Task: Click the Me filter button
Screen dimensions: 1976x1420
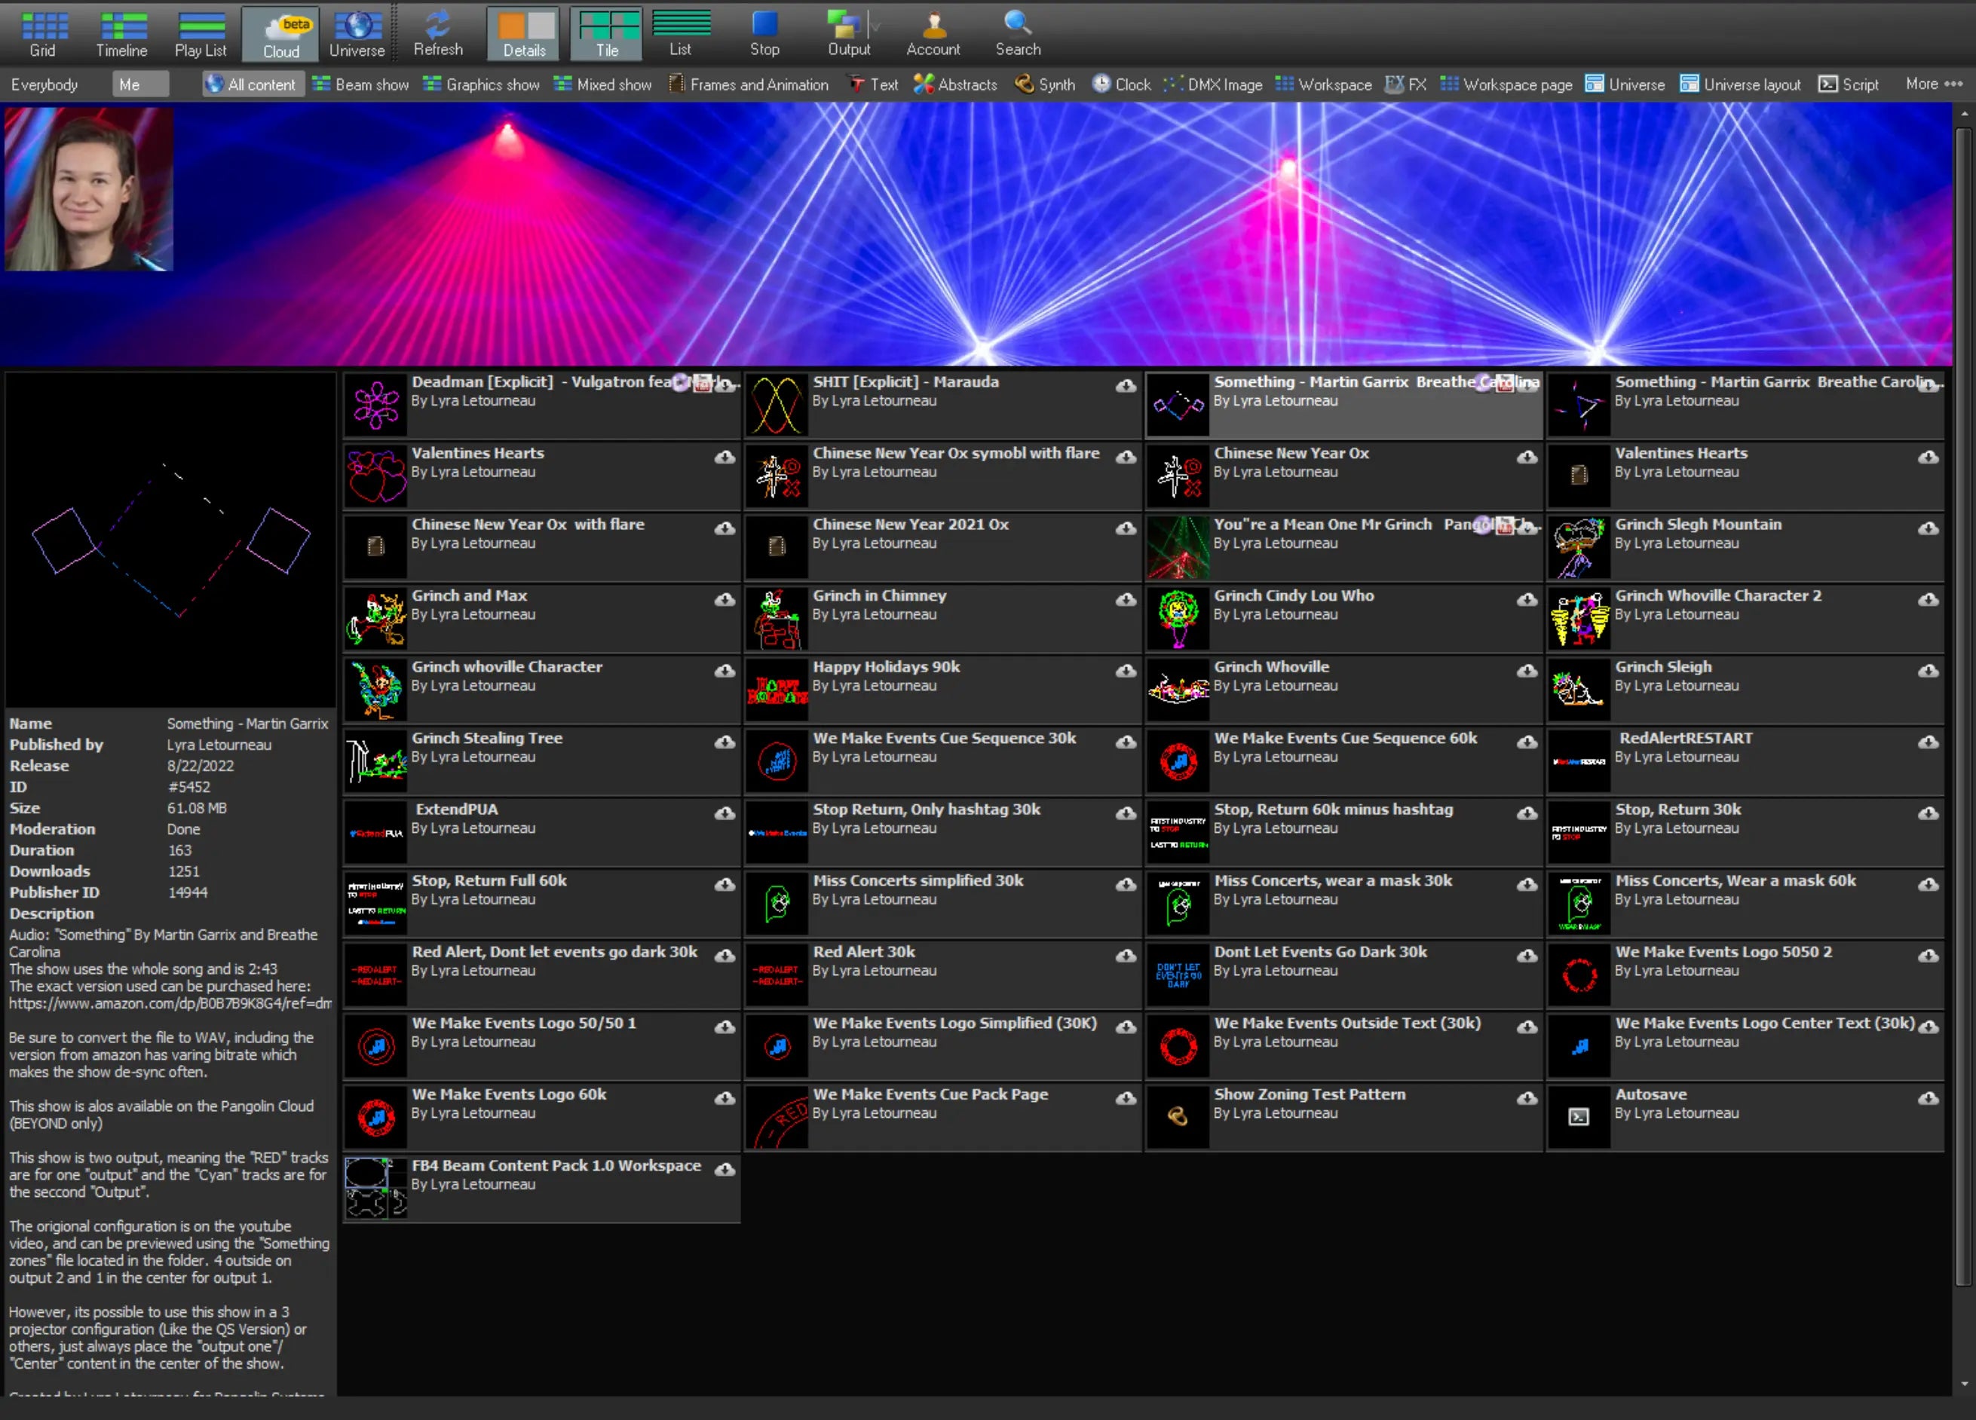Action: click(139, 84)
